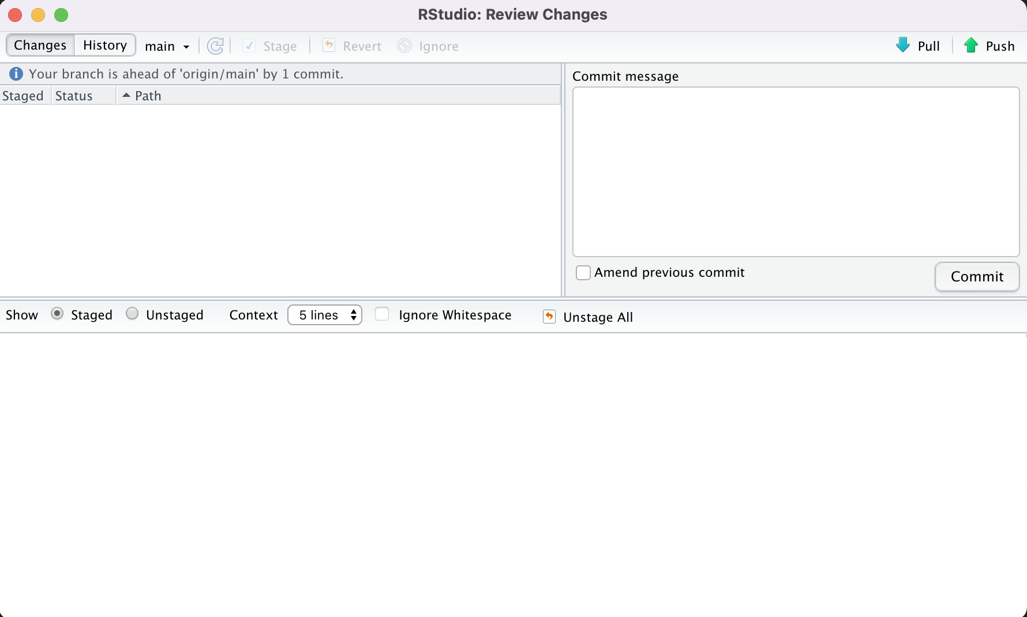Select the Staged radio button
This screenshot has height=617, width=1027.
click(57, 314)
